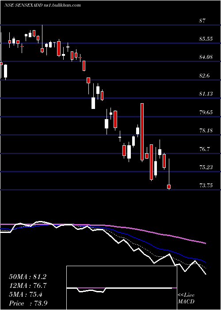
Task: Click the 73.75 price axis label
Action: coord(206,186)
